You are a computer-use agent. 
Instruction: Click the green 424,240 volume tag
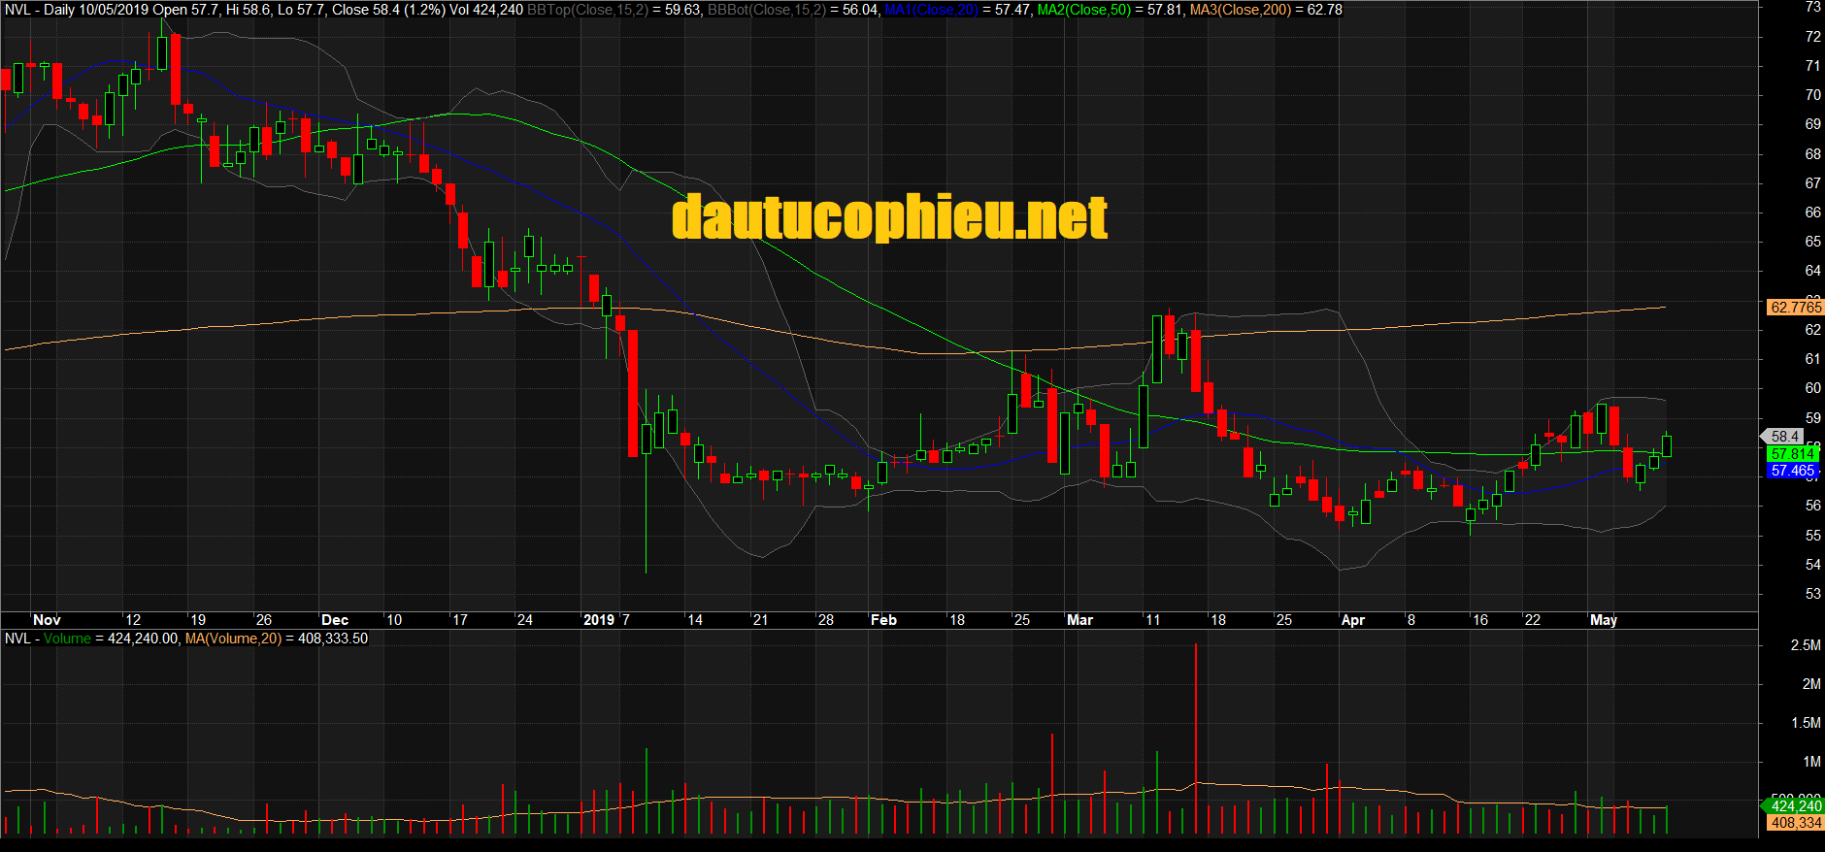[1795, 805]
